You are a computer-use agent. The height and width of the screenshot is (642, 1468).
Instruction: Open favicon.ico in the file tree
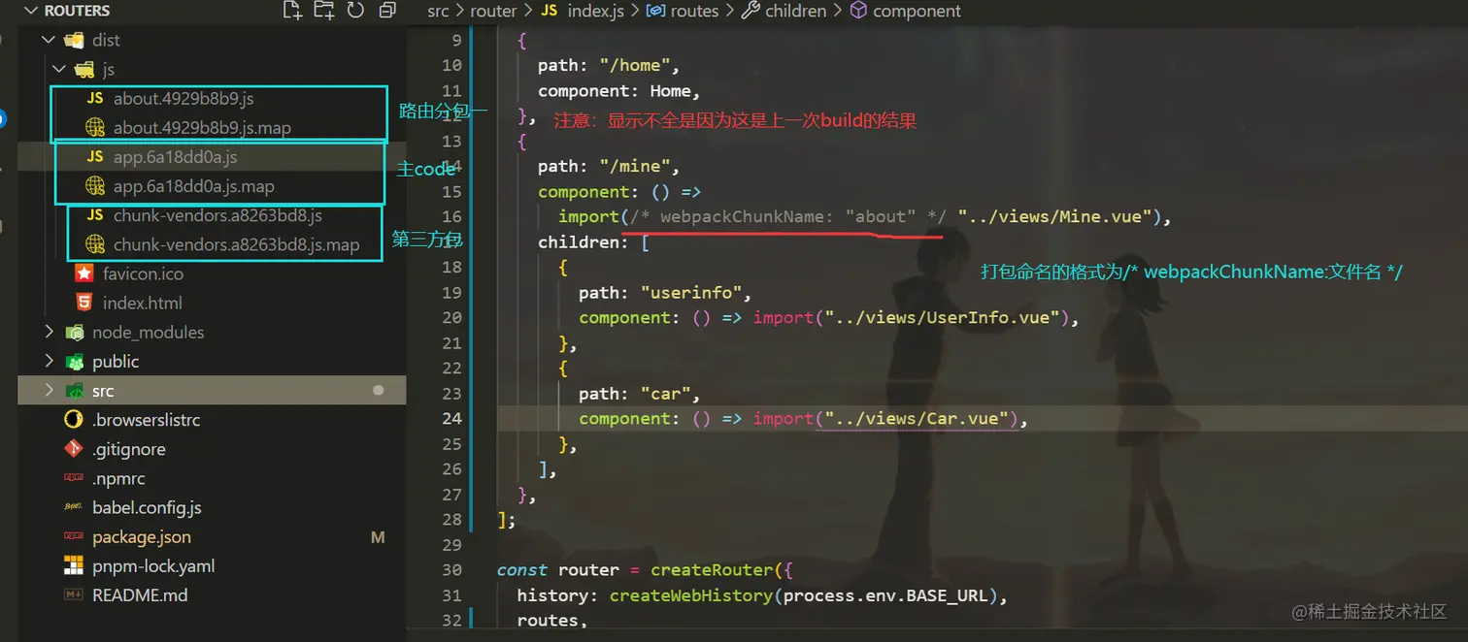pos(143,273)
